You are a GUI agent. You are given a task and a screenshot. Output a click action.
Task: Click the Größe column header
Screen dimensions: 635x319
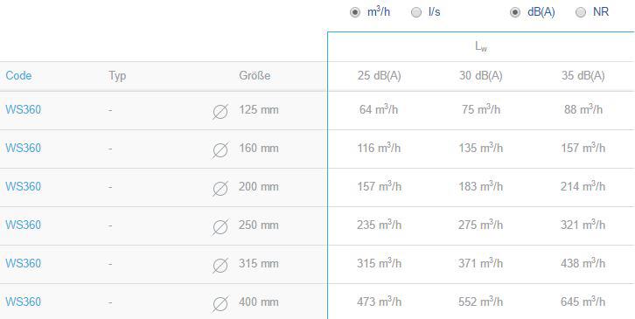[x=255, y=76]
